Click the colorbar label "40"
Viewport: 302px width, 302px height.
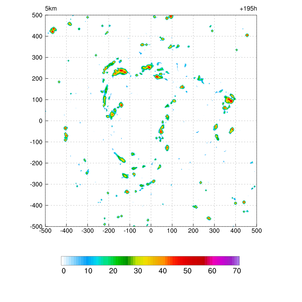pyautogui.click(x=163, y=271)
